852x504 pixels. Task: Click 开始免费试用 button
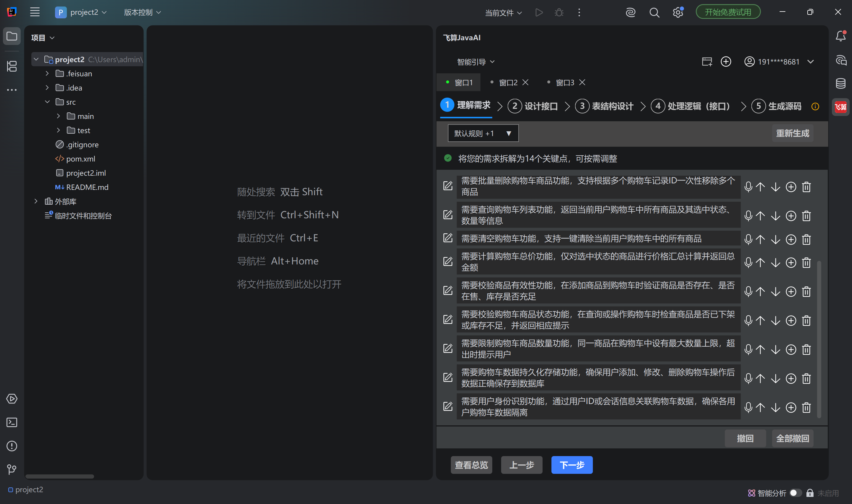coord(728,12)
